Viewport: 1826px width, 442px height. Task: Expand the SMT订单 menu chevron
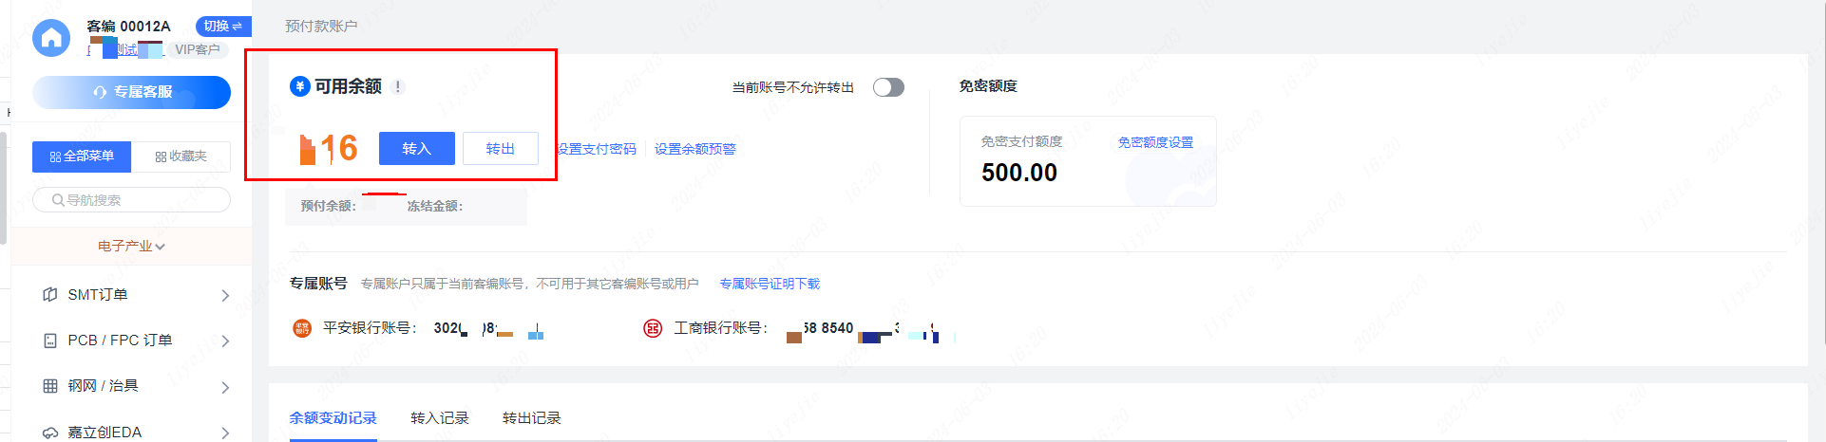tap(225, 296)
